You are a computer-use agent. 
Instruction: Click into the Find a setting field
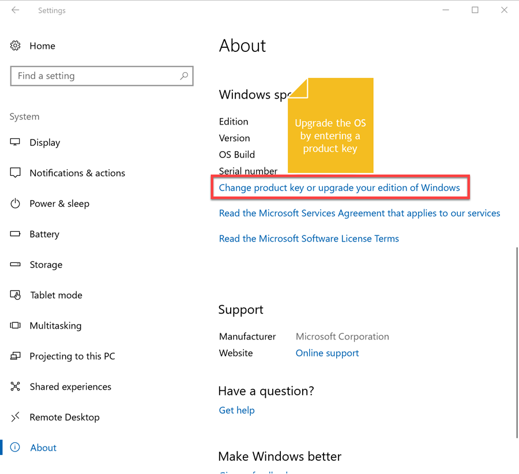pos(95,76)
